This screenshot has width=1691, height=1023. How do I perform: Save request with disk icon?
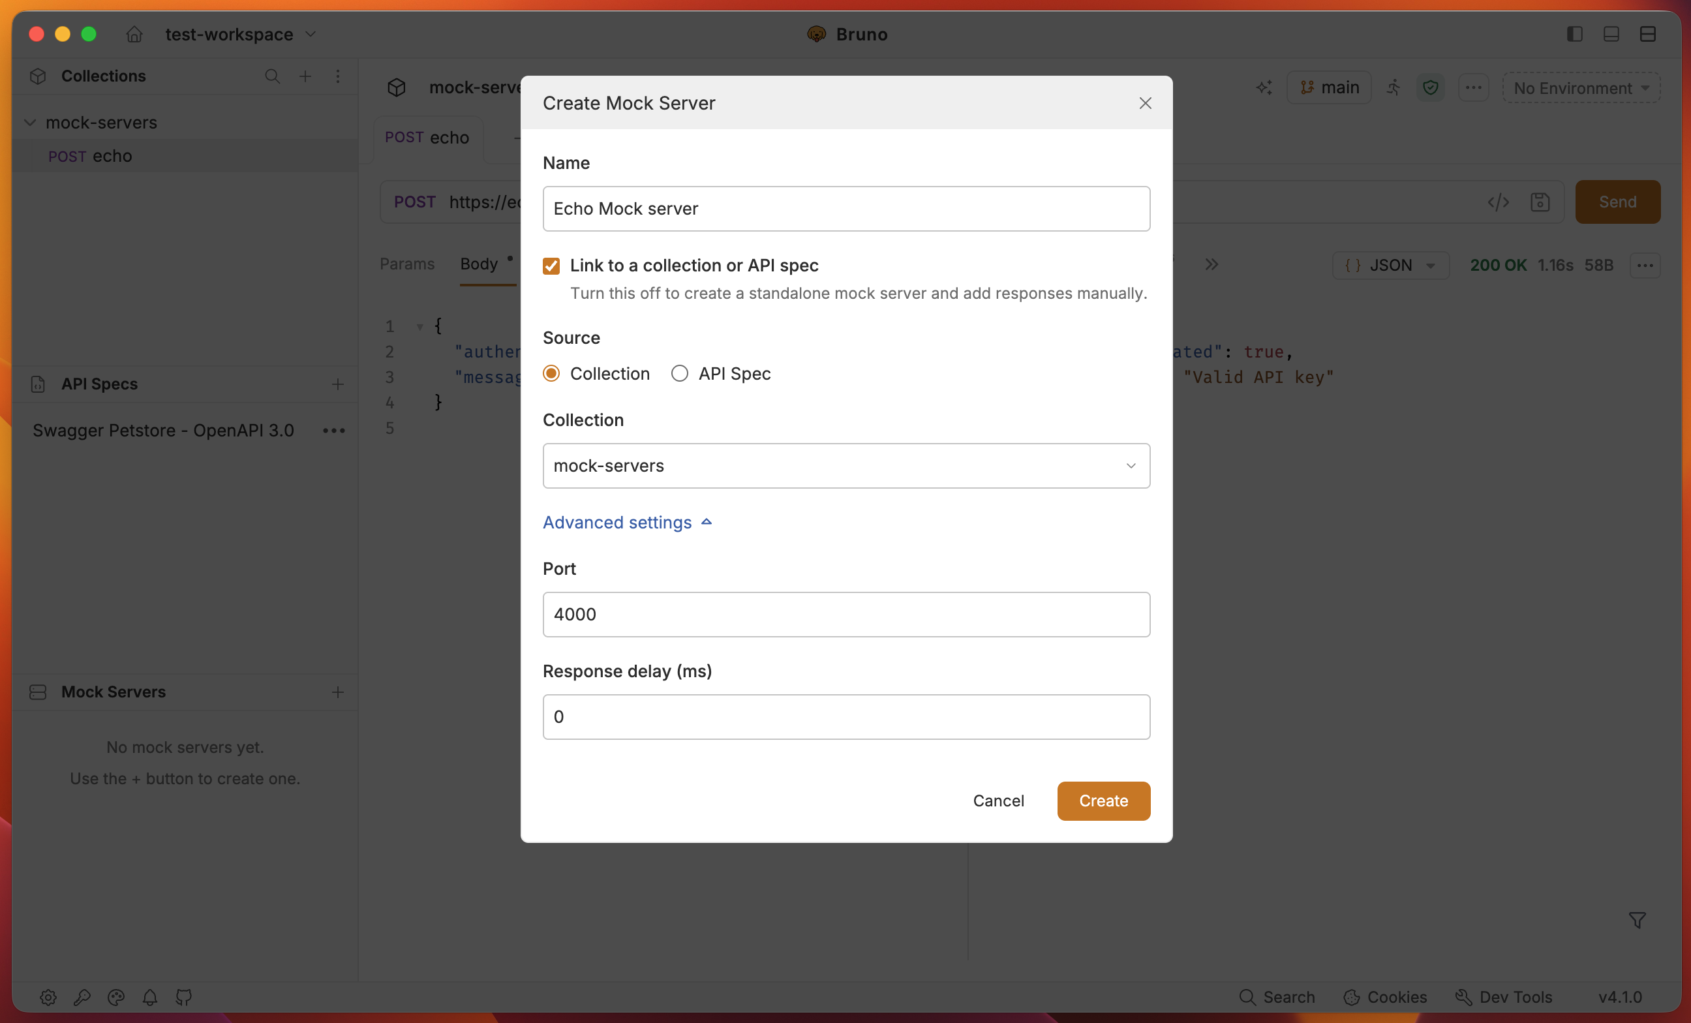coord(1540,202)
